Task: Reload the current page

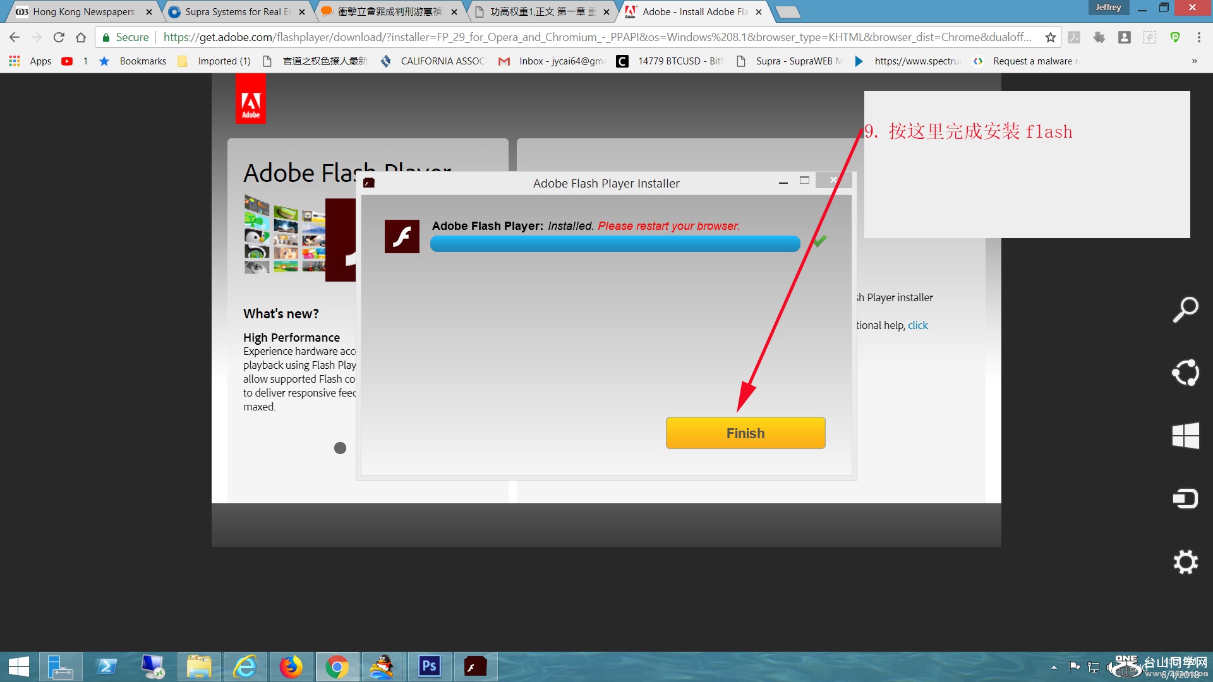Action: tap(59, 37)
